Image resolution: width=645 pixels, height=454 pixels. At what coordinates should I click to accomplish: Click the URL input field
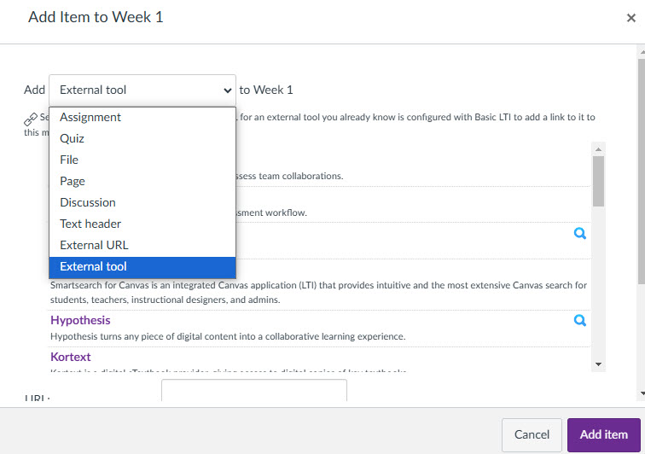click(254, 390)
